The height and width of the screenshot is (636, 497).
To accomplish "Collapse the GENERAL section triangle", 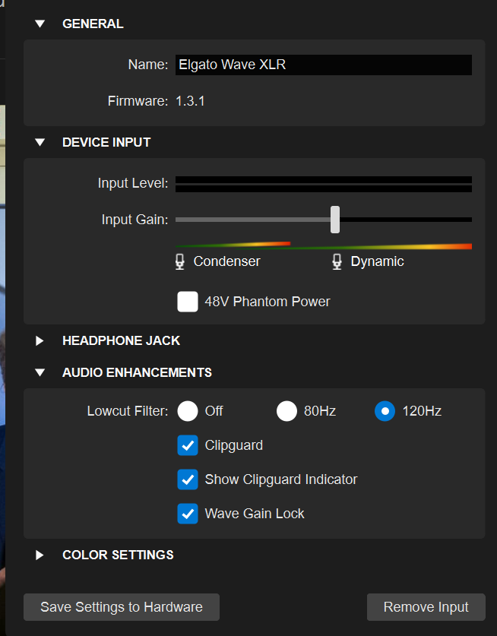I will point(40,24).
